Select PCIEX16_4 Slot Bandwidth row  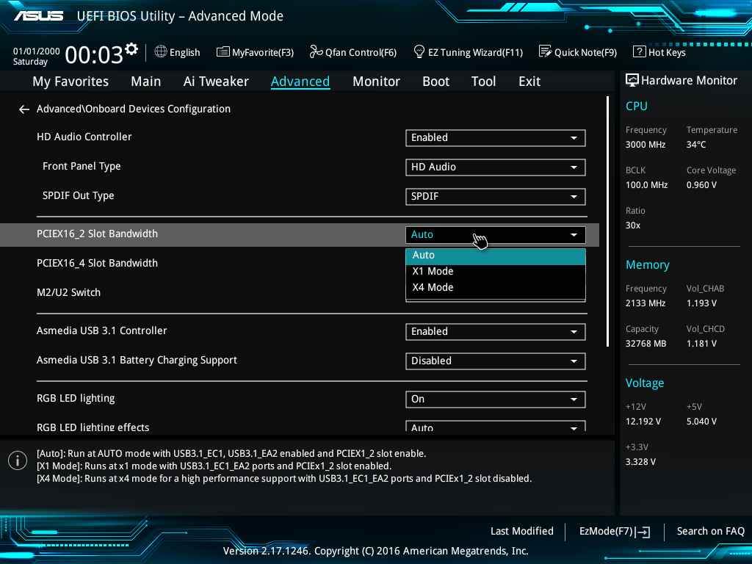(x=97, y=263)
